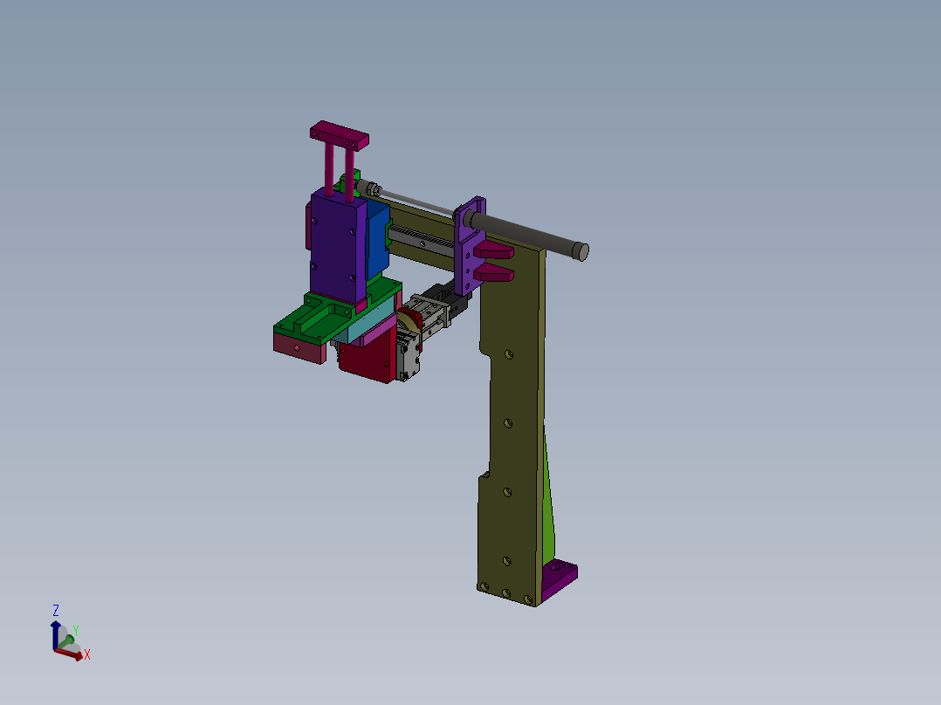Viewport: 941px width, 705px height.
Task: Select the lower magenta wedge on the bracket
Action: click(x=493, y=274)
